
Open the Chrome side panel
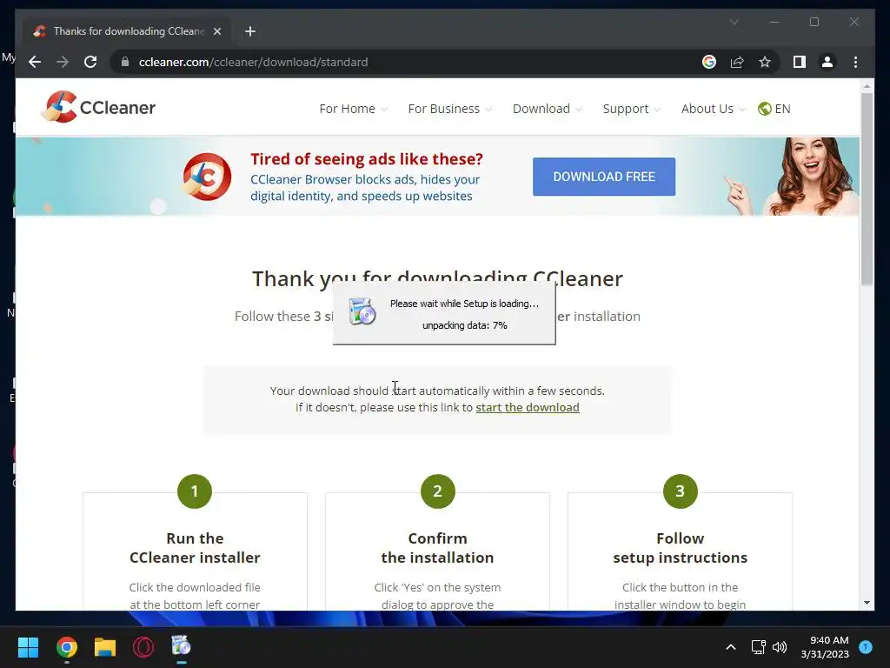click(x=800, y=62)
